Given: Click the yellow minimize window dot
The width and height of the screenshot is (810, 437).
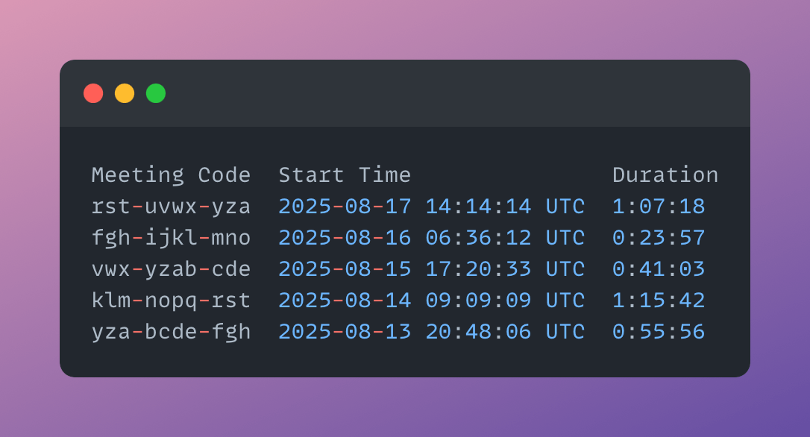Looking at the screenshot, I should pos(125,93).
